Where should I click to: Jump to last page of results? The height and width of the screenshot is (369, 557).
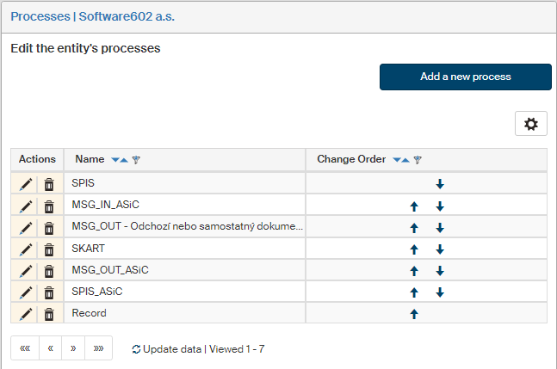[x=98, y=348]
